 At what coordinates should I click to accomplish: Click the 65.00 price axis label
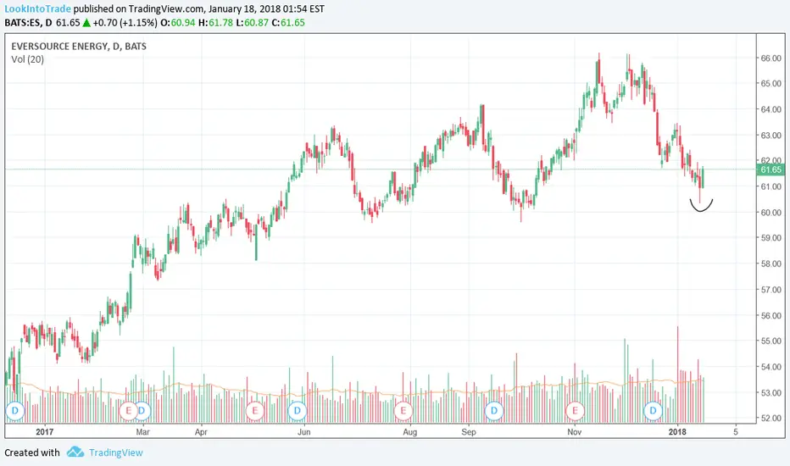coord(771,84)
